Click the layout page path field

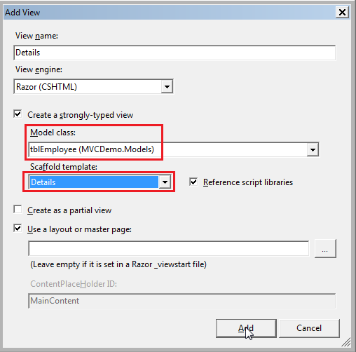point(169,248)
